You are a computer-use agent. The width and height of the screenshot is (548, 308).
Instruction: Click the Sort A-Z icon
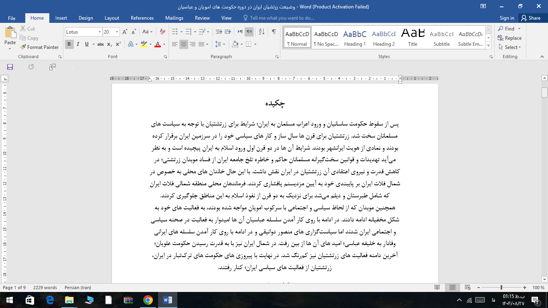(262, 32)
